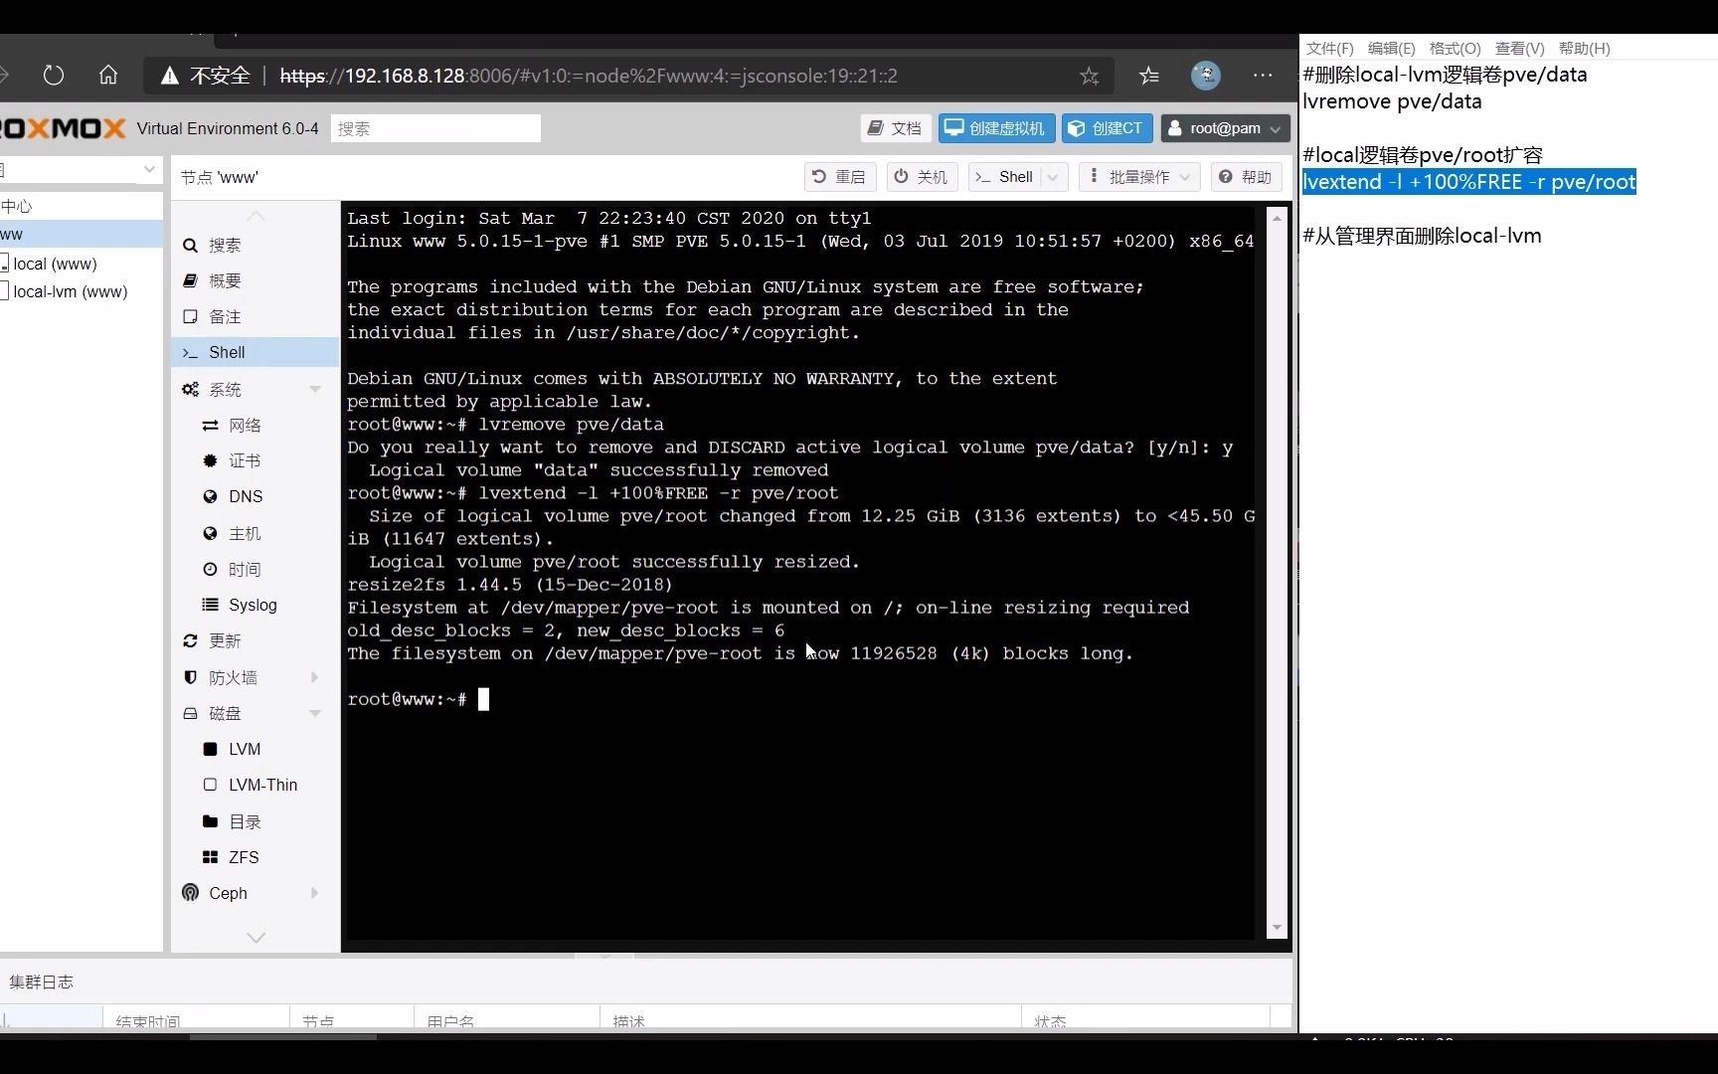This screenshot has width=1718, height=1074.
Task: Click the browser address bar URL
Action: point(589,76)
